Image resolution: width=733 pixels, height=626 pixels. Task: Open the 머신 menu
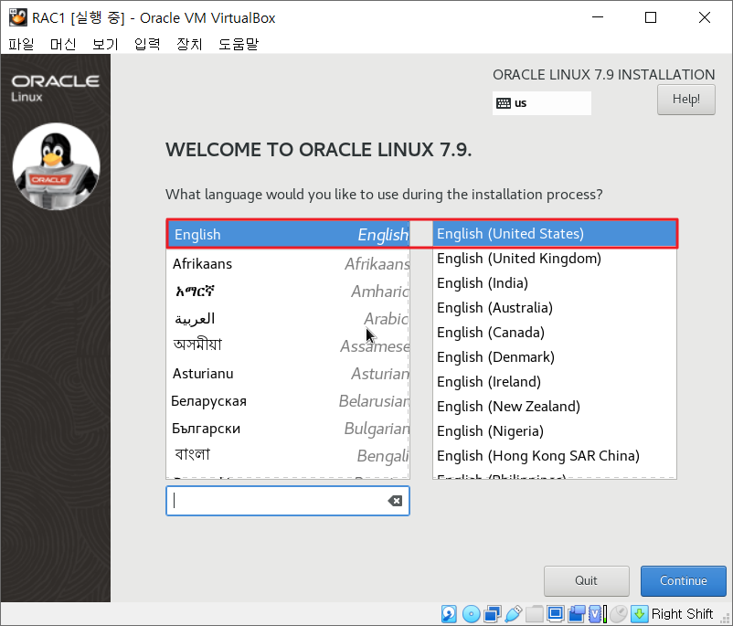click(x=63, y=44)
